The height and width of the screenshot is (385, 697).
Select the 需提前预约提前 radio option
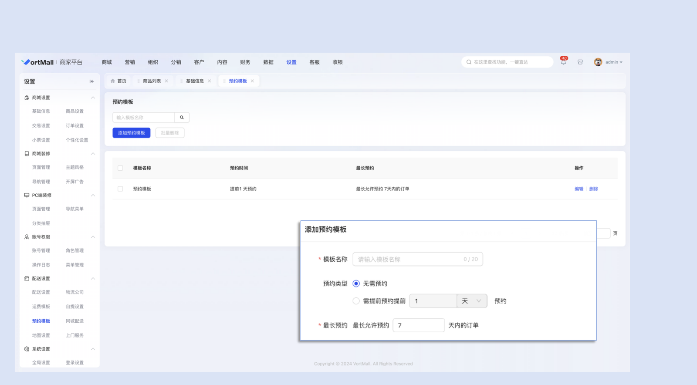click(356, 301)
